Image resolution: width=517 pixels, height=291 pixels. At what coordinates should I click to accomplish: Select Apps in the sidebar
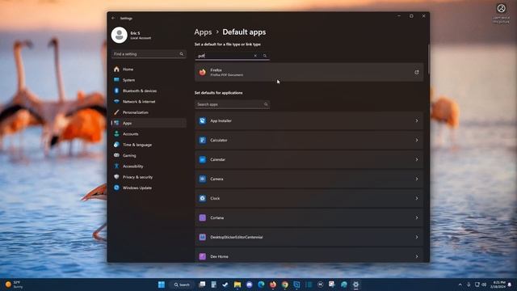point(149,123)
